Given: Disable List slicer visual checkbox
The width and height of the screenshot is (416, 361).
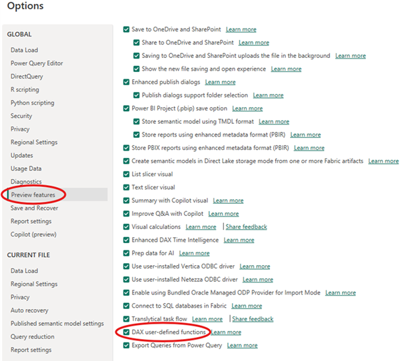Looking at the screenshot, I should [126, 174].
